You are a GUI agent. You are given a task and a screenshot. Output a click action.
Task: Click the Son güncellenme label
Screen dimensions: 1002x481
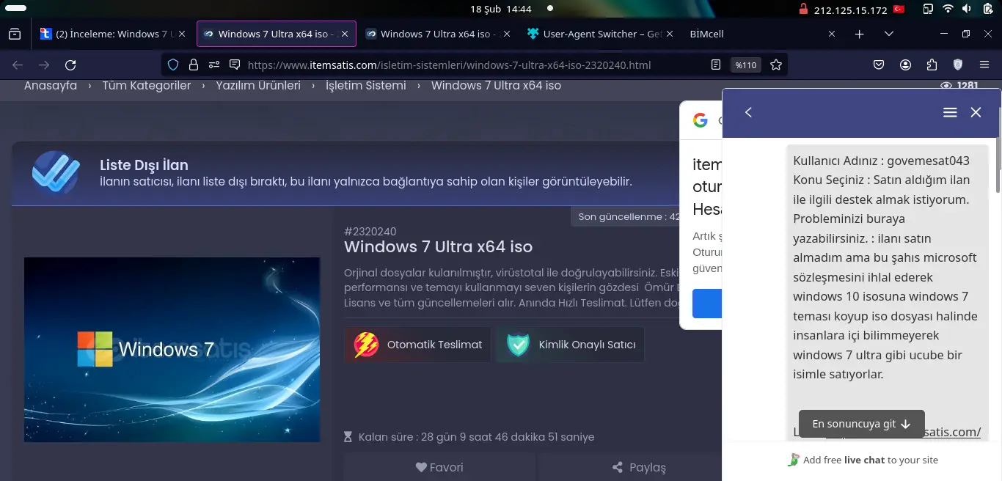(629, 216)
